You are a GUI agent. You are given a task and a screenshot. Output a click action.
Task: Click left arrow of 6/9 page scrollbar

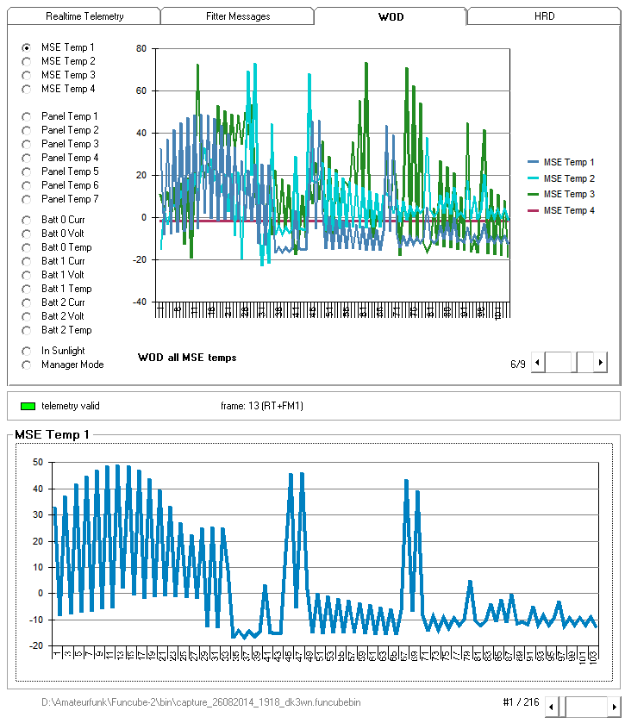[x=537, y=363]
